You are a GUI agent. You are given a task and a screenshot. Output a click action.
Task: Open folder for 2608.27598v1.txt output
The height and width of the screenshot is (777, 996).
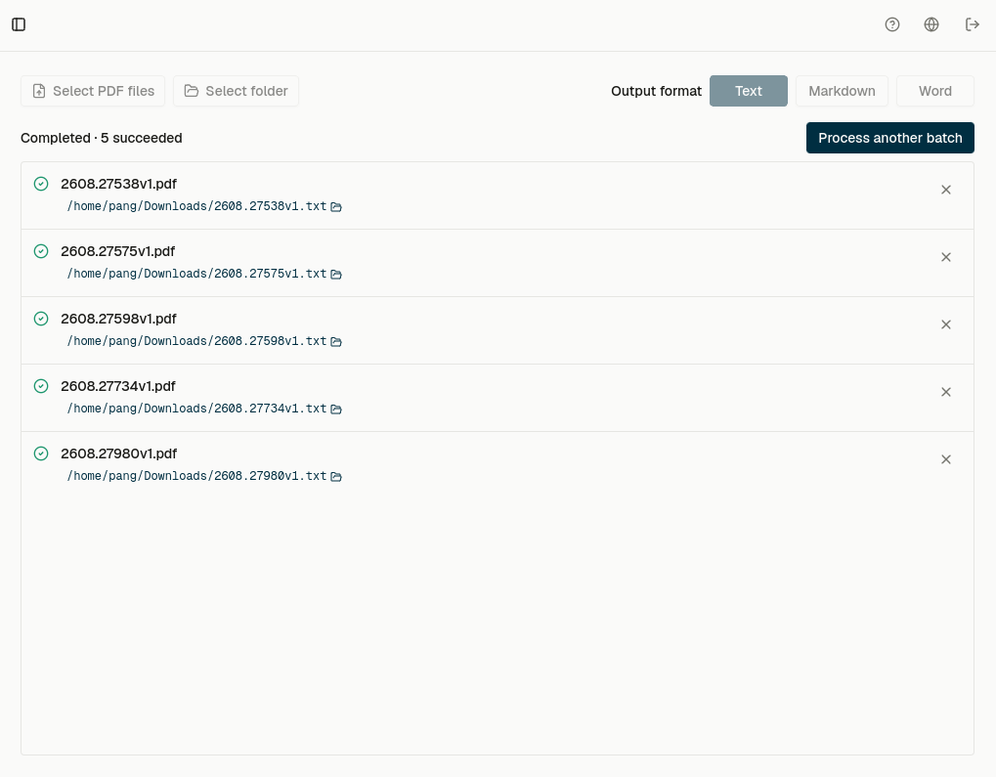[336, 341]
